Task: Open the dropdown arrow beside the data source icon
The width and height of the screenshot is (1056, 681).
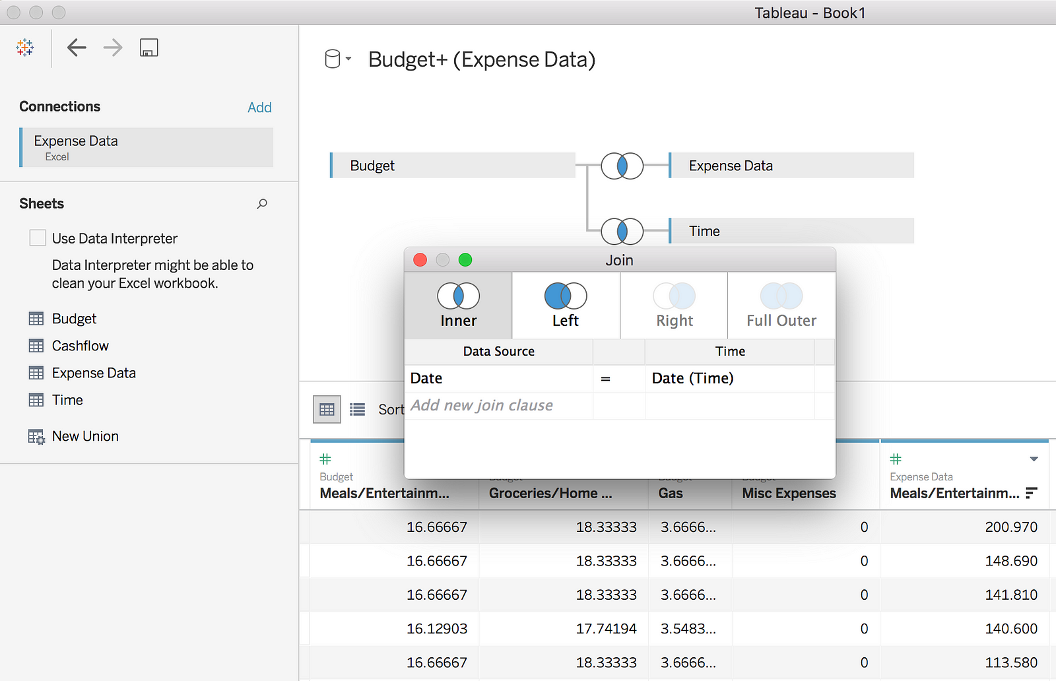Action: coord(348,59)
